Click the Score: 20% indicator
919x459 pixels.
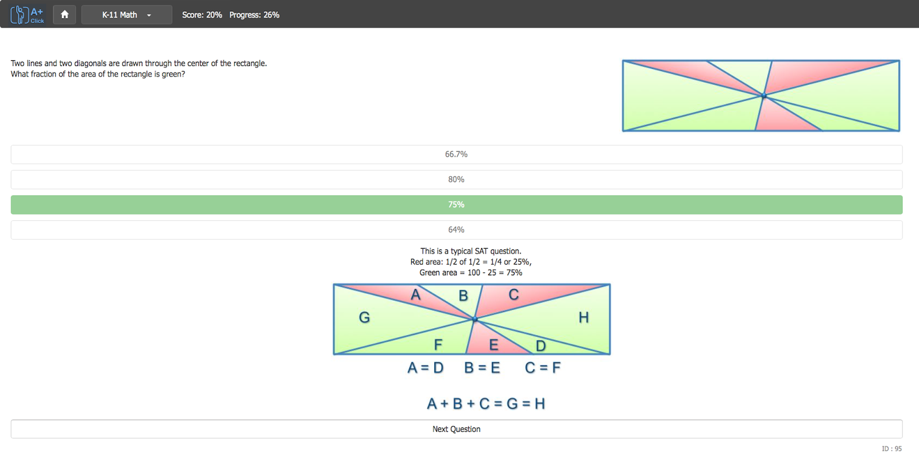[x=202, y=15]
